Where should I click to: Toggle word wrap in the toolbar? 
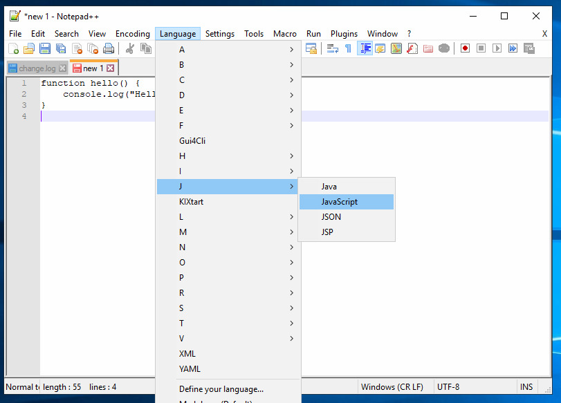point(333,48)
